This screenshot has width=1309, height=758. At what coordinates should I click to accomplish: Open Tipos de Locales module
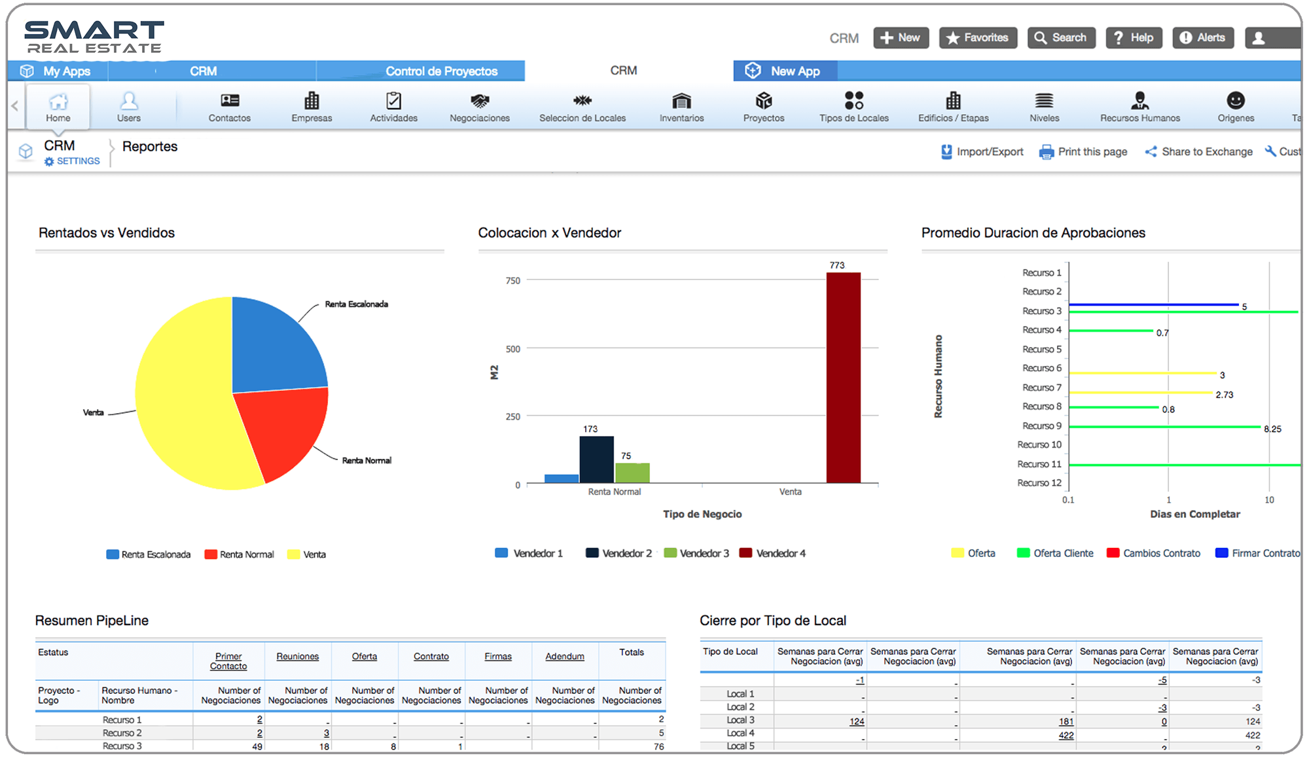pos(854,107)
